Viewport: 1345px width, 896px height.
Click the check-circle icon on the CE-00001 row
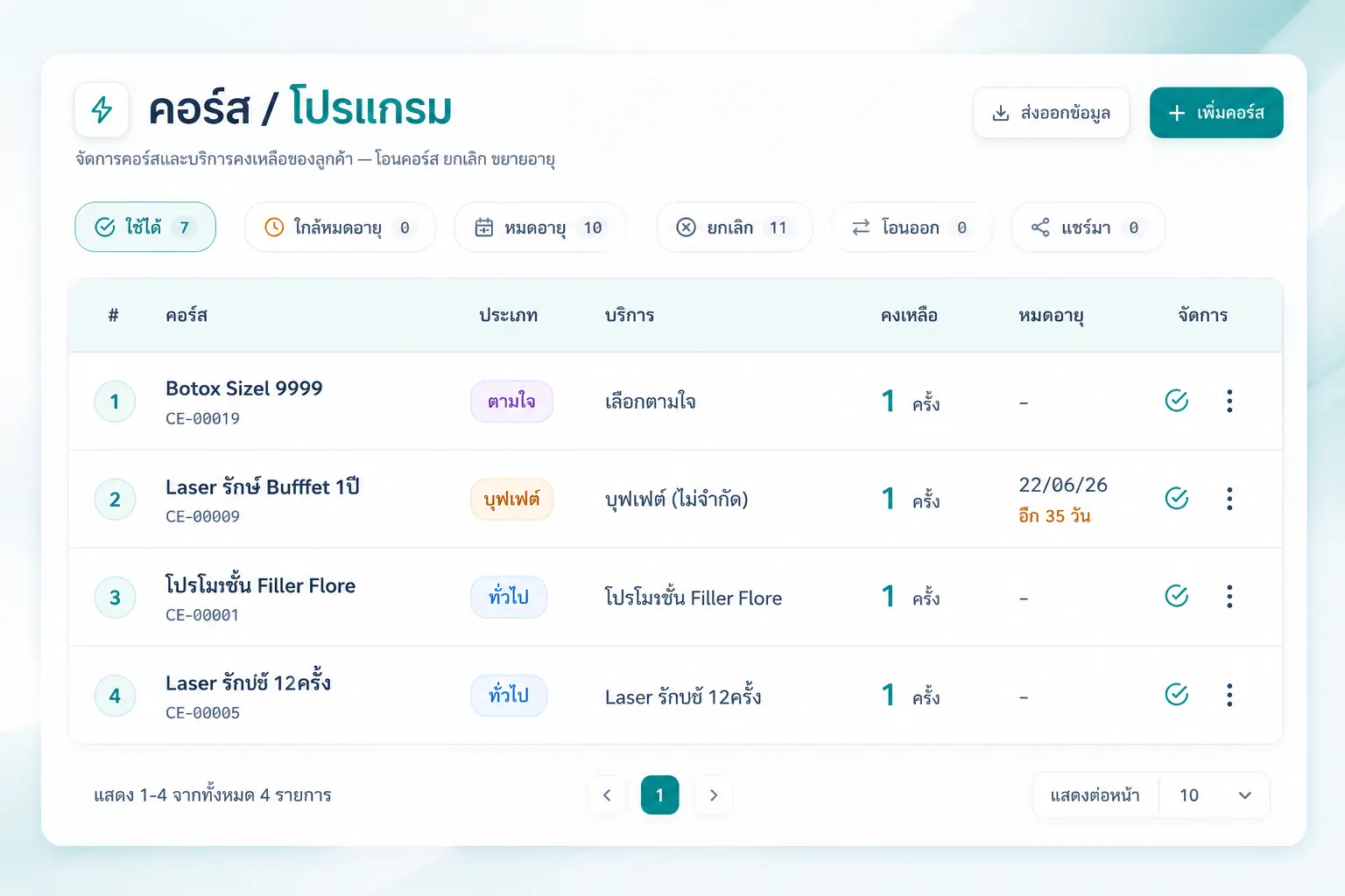(1177, 597)
